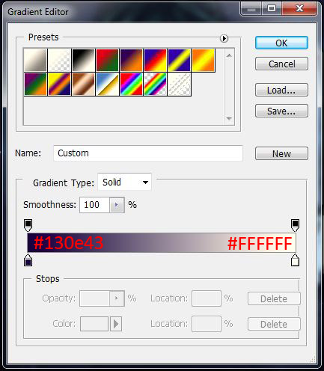Click the gradient bar preview
324x371 pixels.
(162, 242)
